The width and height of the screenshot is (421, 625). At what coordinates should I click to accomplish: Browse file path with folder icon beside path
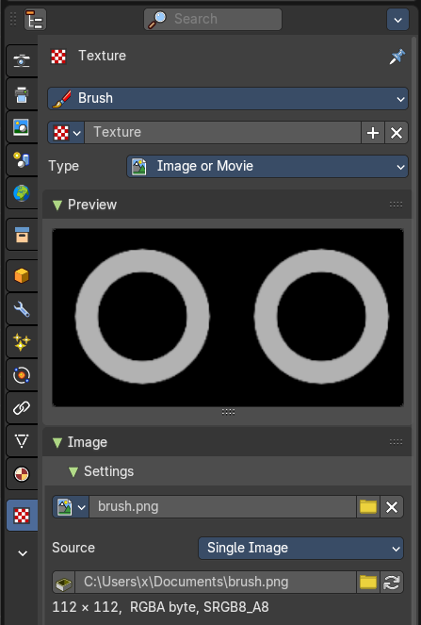(x=368, y=583)
